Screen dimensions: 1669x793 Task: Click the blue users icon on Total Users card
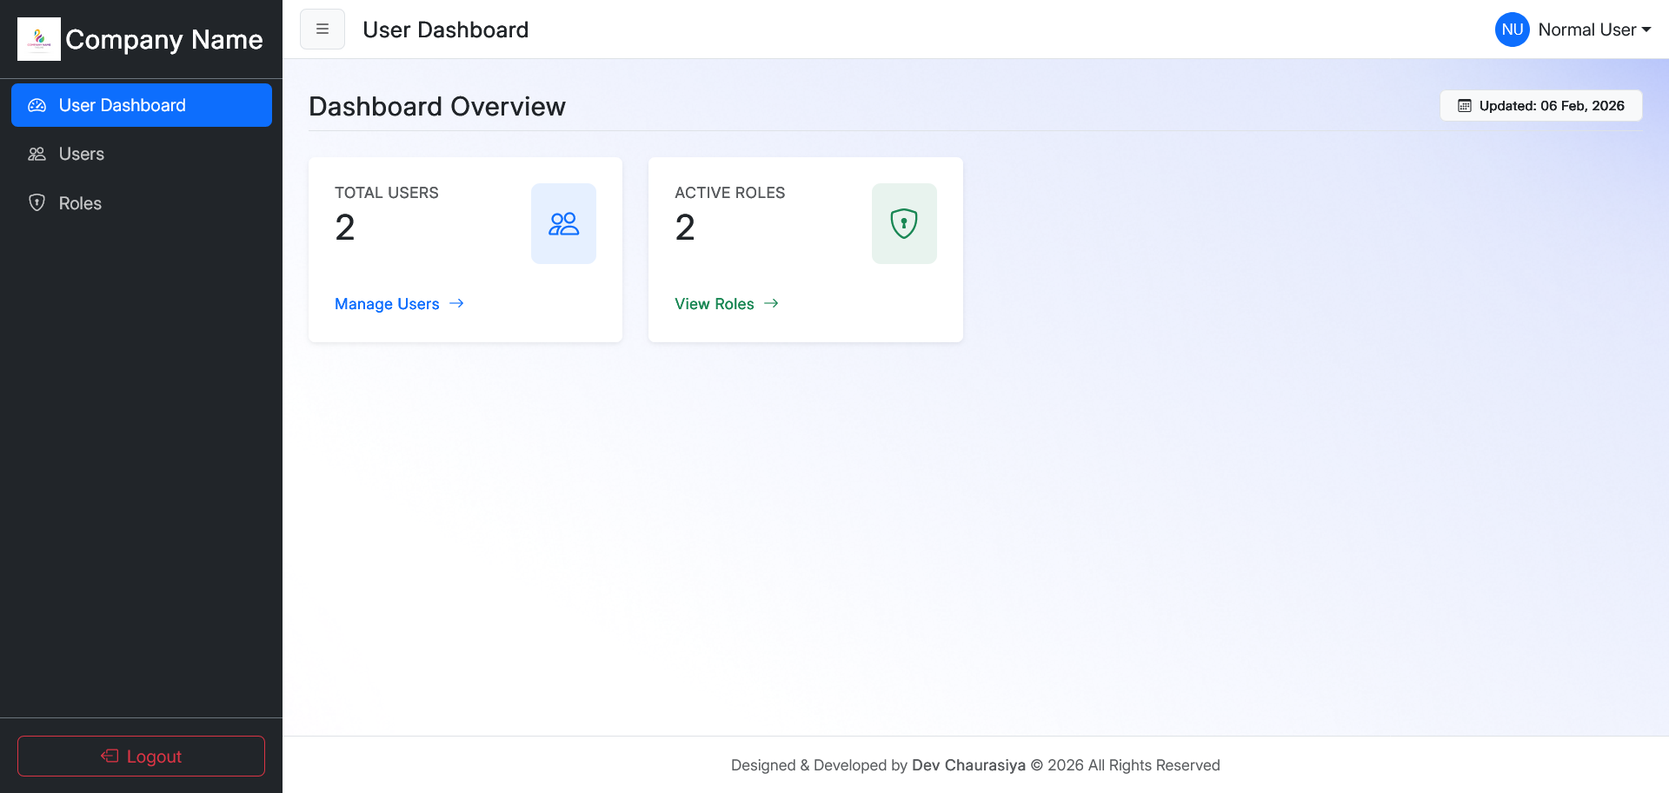point(563,224)
